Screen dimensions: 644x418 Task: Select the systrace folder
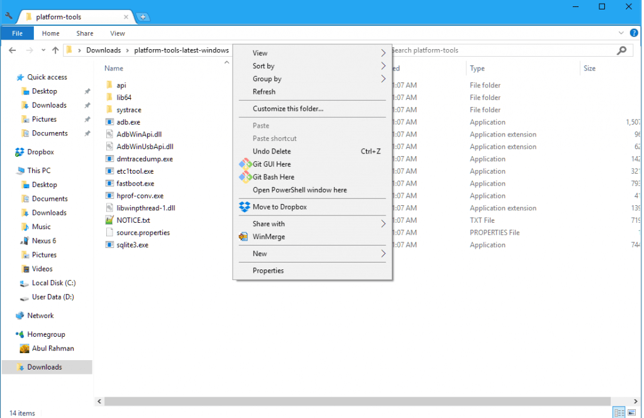tap(128, 110)
